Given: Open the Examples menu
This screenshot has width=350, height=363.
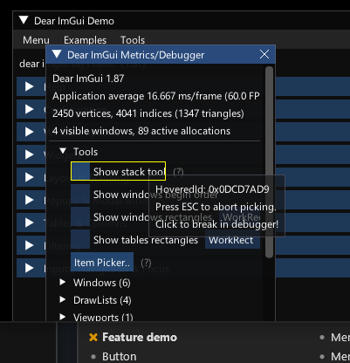Looking at the screenshot, I should point(85,40).
